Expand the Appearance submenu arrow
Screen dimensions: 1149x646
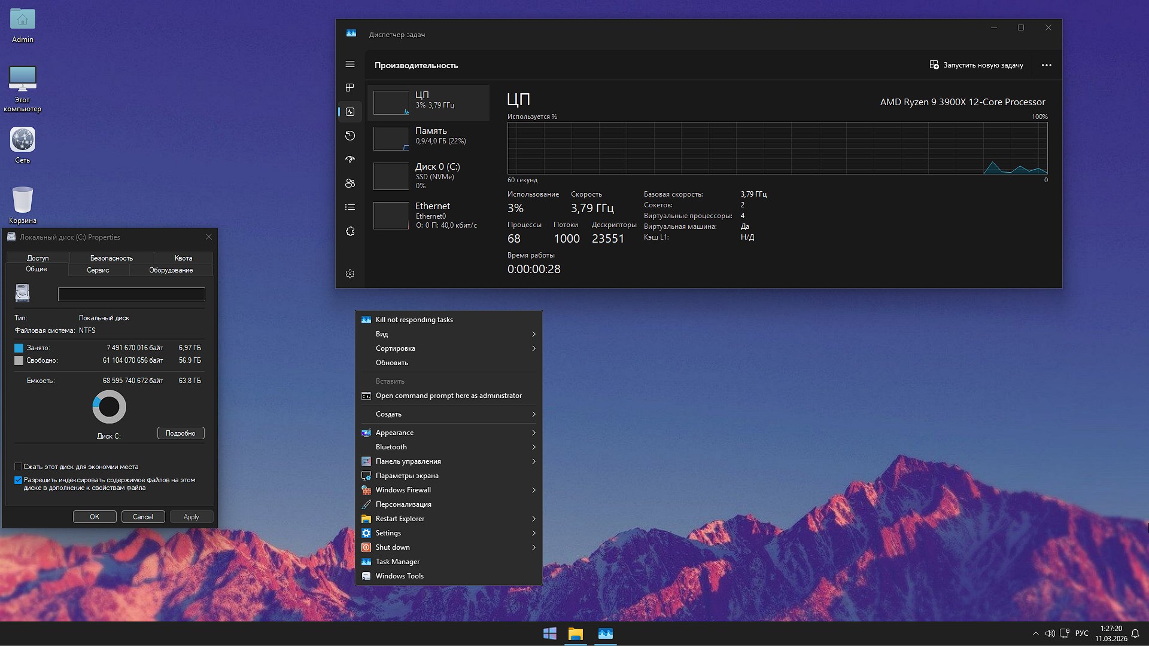pyautogui.click(x=533, y=433)
